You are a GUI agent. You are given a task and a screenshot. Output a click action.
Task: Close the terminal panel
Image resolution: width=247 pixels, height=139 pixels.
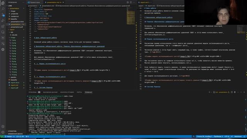244,92
